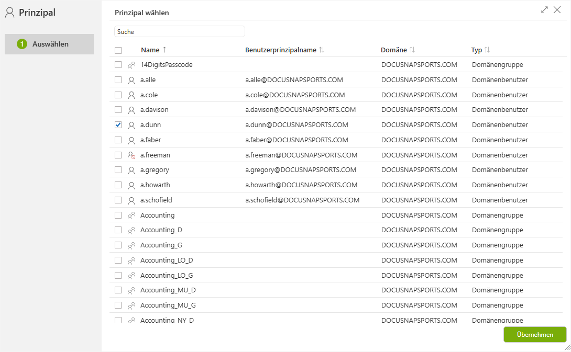This screenshot has height=352, width=571.
Task: Expand the dialog with the diagonal arrow icon
Action: point(544,10)
